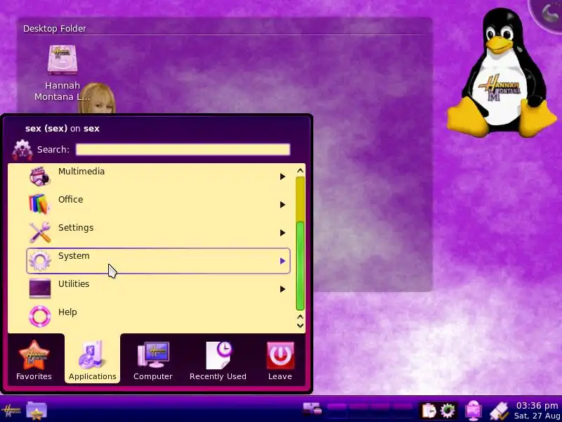The height and width of the screenshot is (422, 562).
Task: Click the Settings text label
Action: [x=76, y=228]
